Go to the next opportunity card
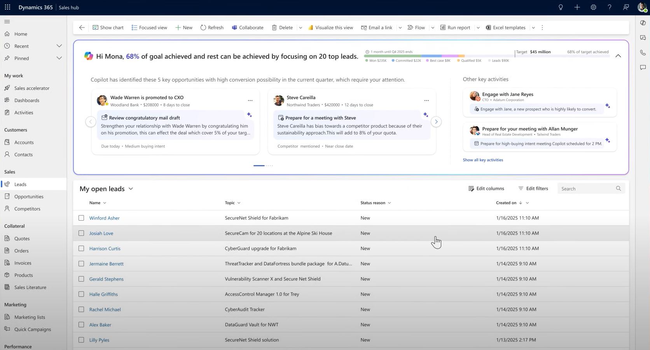The height and width of the screenshot is (350, 650). pos(436,122)
